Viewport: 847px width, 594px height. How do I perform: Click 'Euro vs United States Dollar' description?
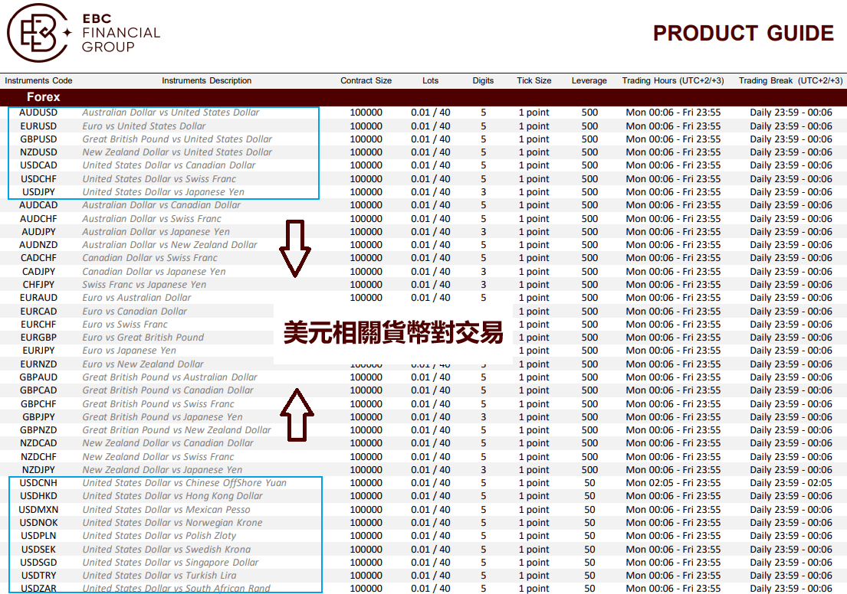[143, 126]
